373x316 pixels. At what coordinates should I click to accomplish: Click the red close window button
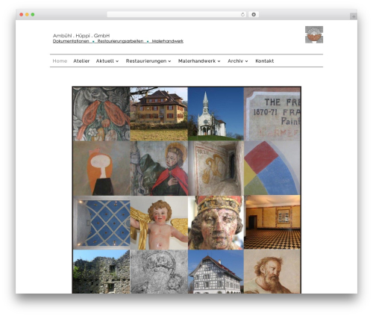coord(22,14)
